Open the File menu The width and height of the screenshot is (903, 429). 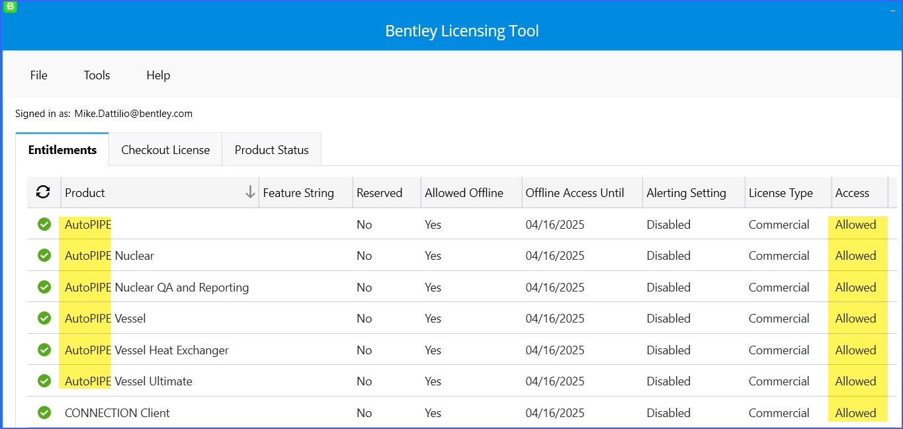tap(39, 75)
